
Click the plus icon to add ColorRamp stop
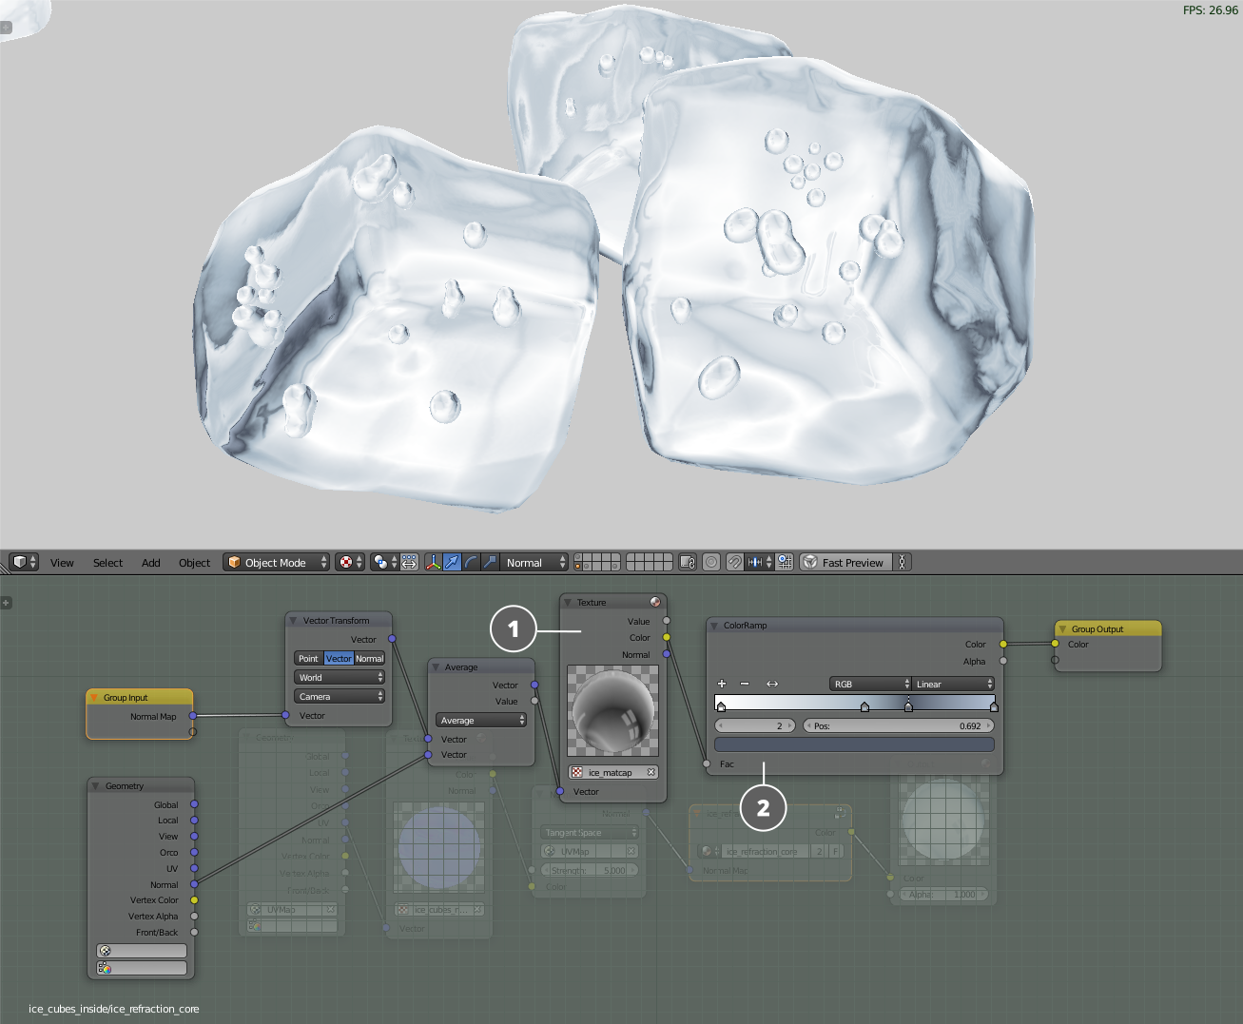722,684
